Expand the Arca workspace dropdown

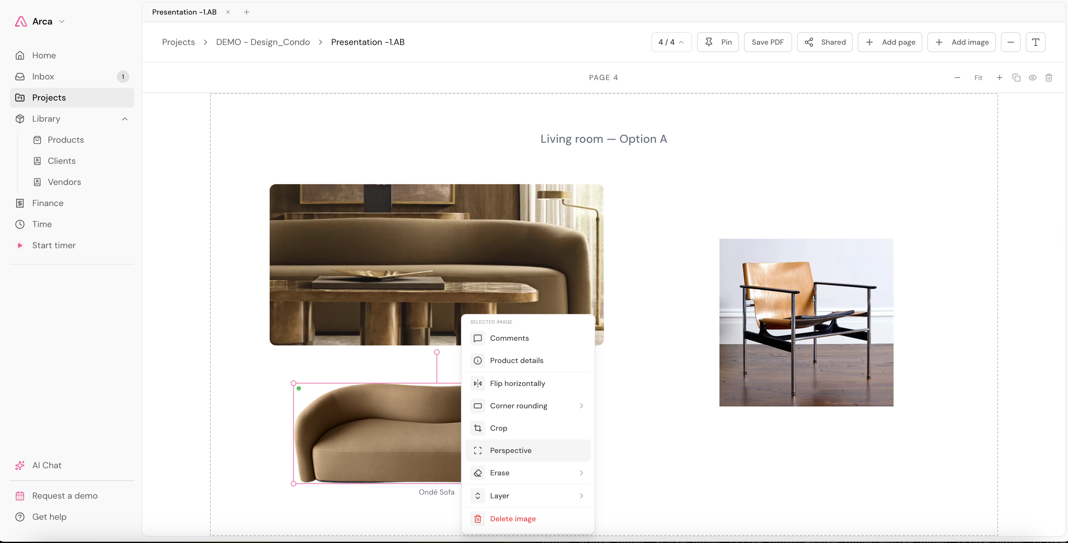[62, 21]
